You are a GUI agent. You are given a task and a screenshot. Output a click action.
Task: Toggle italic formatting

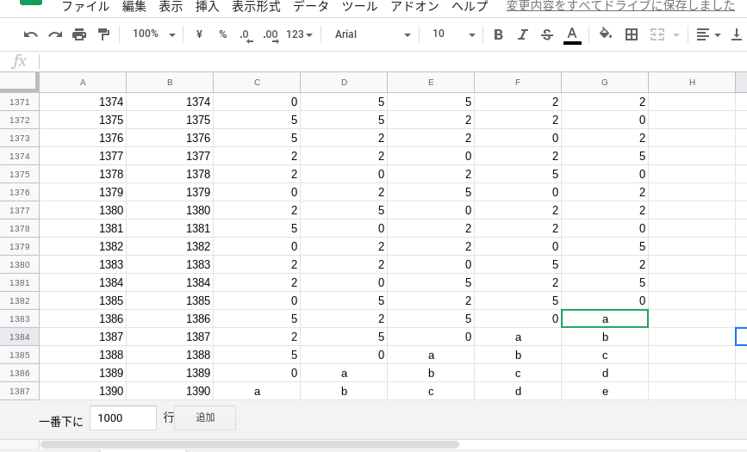click(x=523, y=34)
